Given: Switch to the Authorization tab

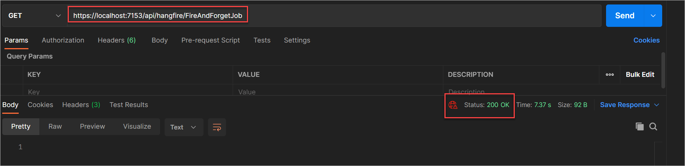Looking at the screenshot, I should (63, 40).
